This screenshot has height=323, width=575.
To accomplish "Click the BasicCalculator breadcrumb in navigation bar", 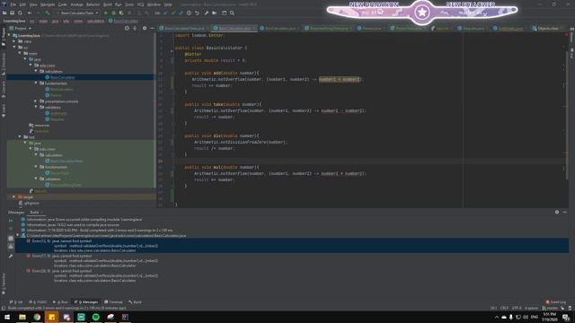I will 123,21.
